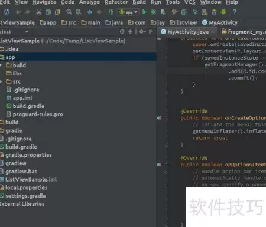
Task: Switch to the fragment_my.xml tab
Action: 244,32
